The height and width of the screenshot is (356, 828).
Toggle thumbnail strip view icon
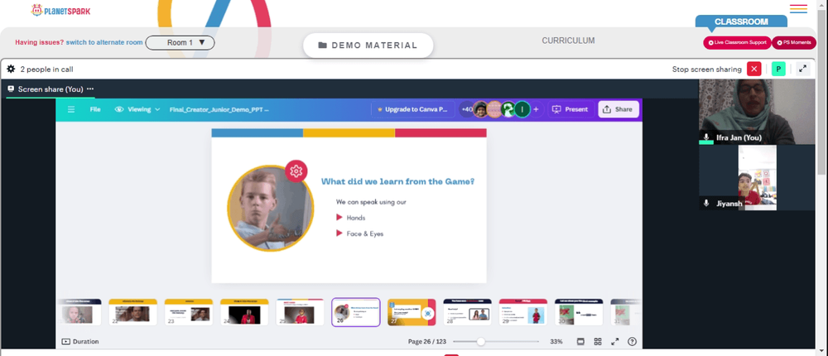[x=581, y=342]
